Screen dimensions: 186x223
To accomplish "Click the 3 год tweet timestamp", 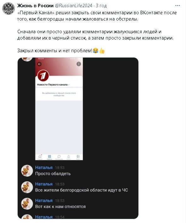I will point(101,6).
